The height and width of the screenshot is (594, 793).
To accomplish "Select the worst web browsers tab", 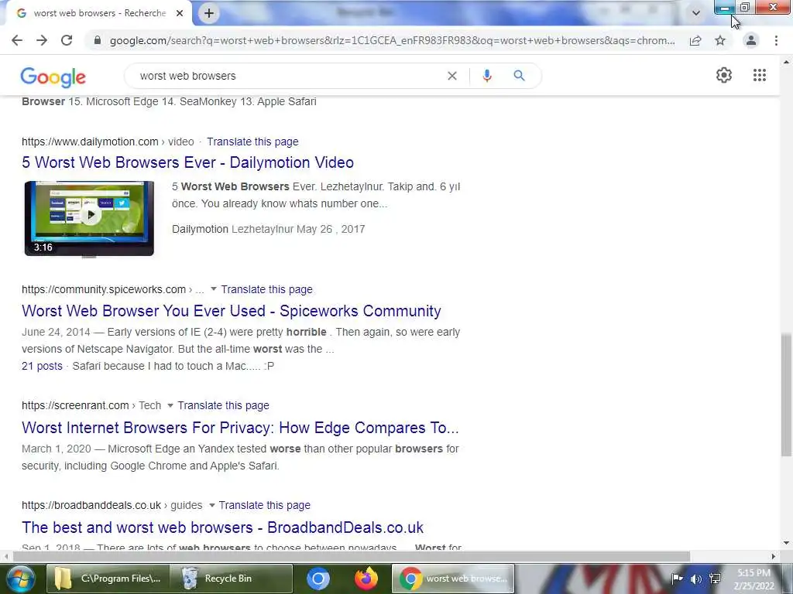I will [x=99, y=14].
